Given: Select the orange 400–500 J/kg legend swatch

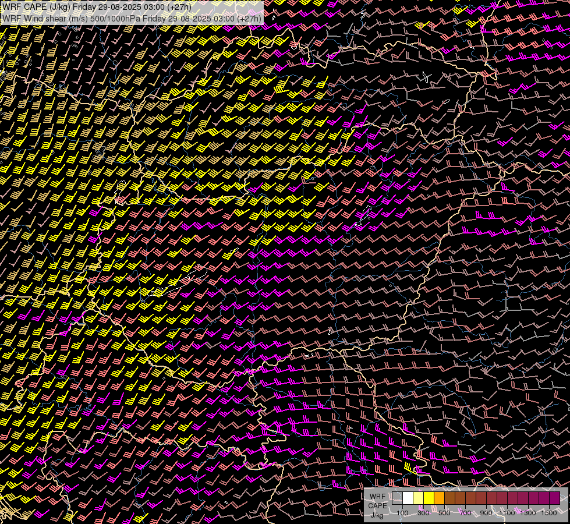Looking at the screenshot, I should click(439, 498).
